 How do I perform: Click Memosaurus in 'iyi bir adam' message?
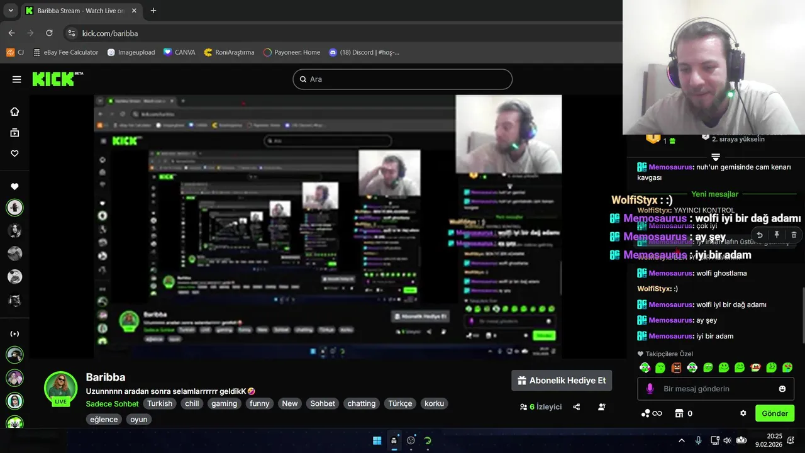point(671,336)
